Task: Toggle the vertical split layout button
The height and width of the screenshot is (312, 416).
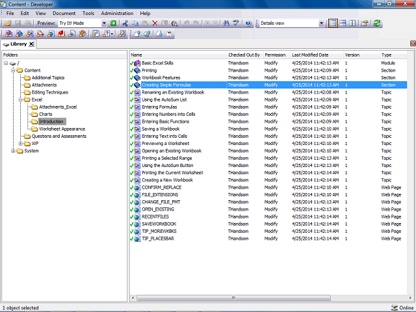Action: coord(352,23)
